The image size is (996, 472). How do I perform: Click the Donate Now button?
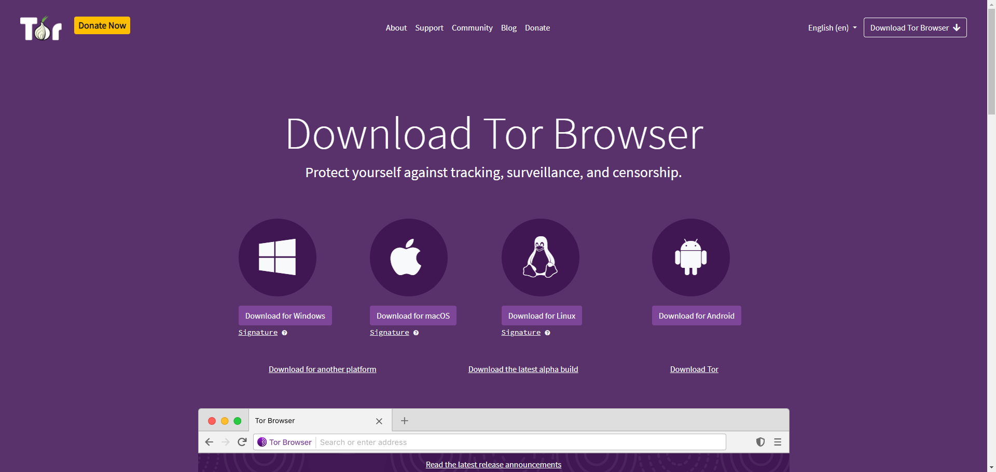tap(102, 25)
